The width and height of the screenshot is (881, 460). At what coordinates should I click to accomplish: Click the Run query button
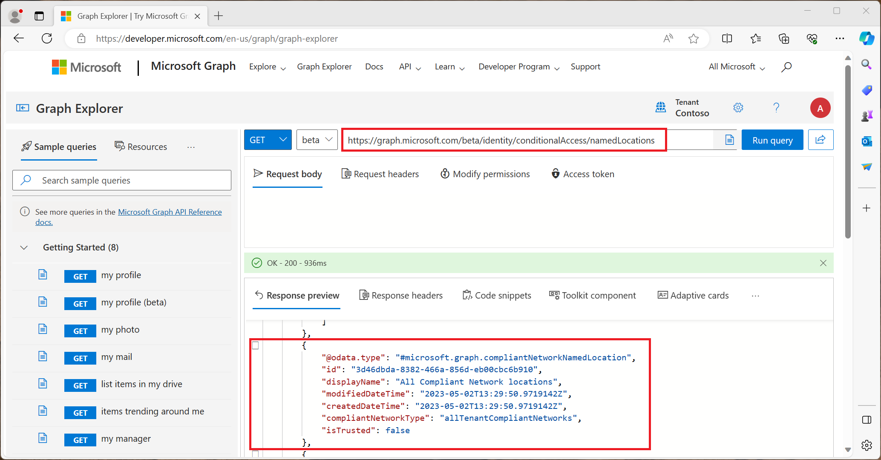[x=772, y=140]
